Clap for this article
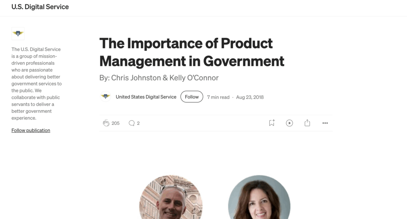This screenshot has width=407, height=219. 106,123
